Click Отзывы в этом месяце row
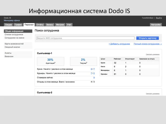 66,82
